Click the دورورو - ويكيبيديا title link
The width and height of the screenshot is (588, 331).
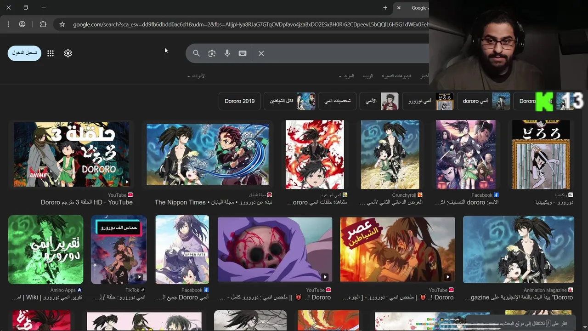554,202
